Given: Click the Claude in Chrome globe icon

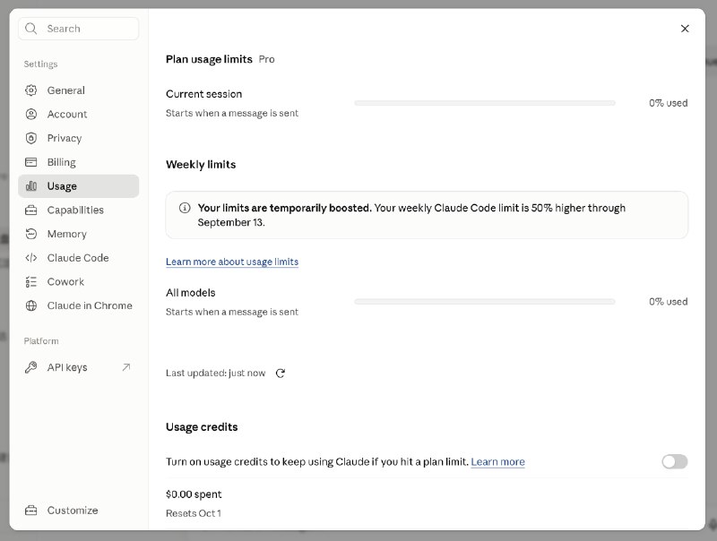Looking at the screenshot, I should (x=31, y=305).
